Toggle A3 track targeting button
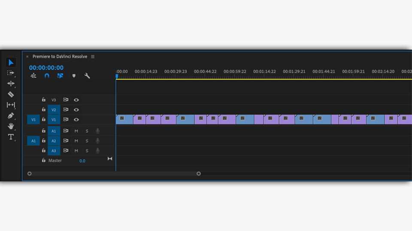This screenshot has height=231, width=412. [x=54, y=151]
